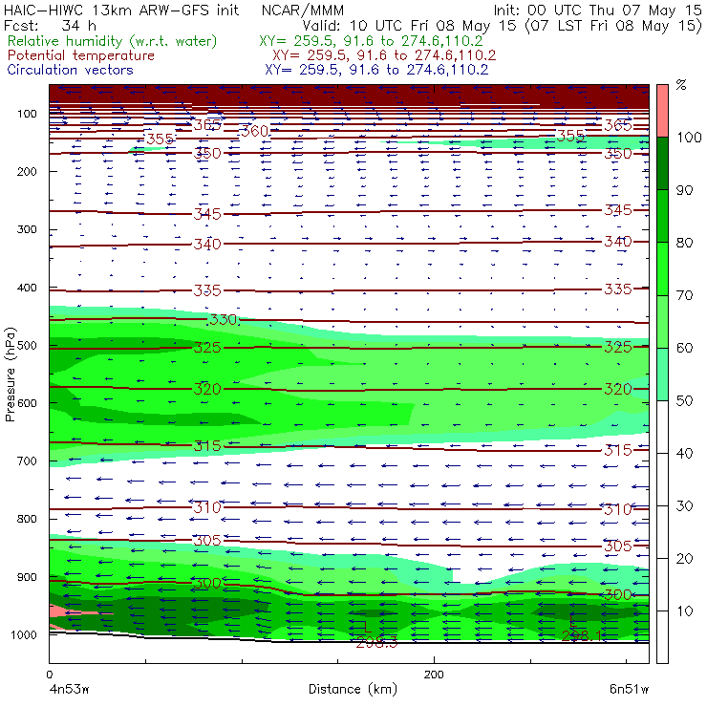
Task: Select the 80-90% green colorbar segment
Action: click(x=662, y=216)
